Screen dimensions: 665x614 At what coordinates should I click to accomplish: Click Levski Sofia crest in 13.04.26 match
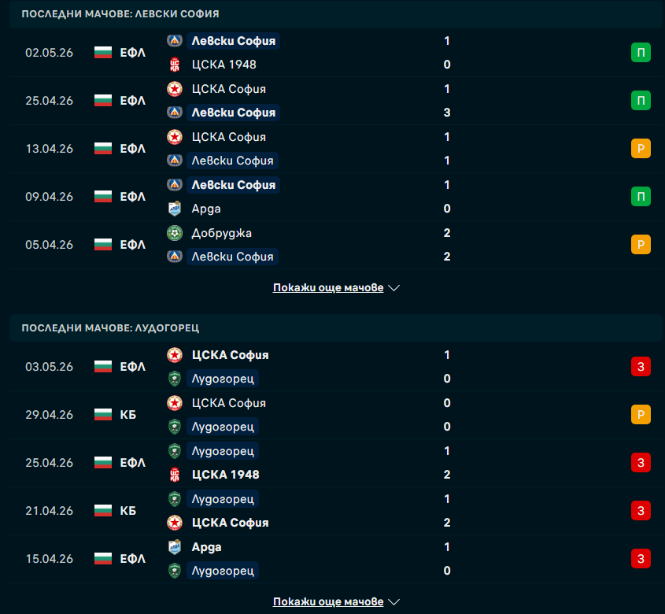[174, 161]
